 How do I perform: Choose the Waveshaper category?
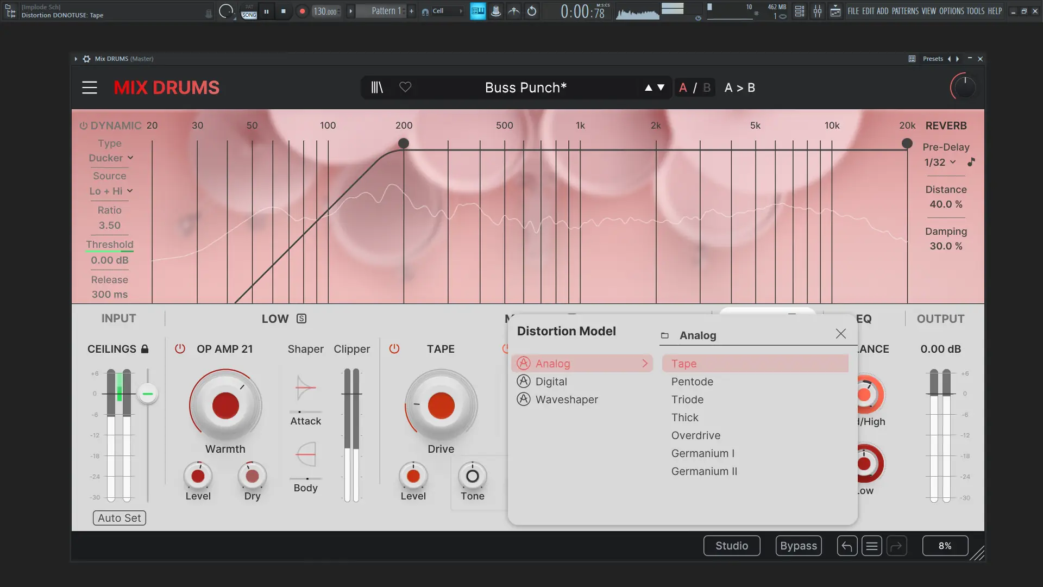(567, 399)
